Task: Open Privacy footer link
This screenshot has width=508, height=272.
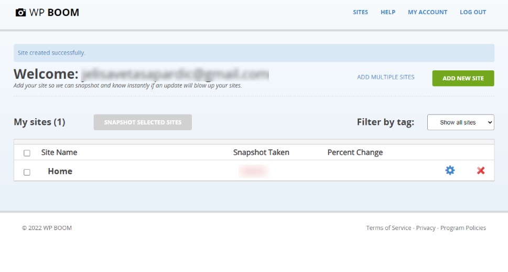Action: 426,228
